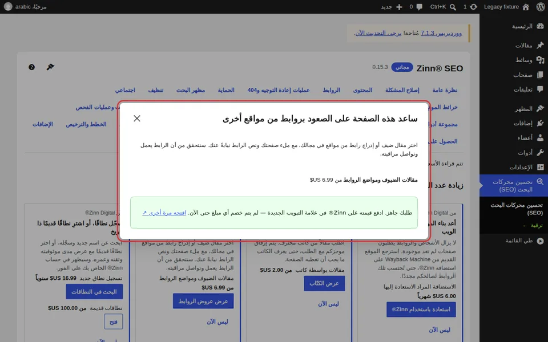Switch to 'المحتوى' tab
Screen dimensions: 548x342
[x=363, y=90]
